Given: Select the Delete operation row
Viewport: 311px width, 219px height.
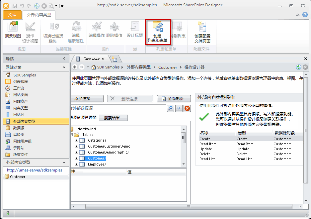Looking at the screenshot, I should tap(251, 154).
